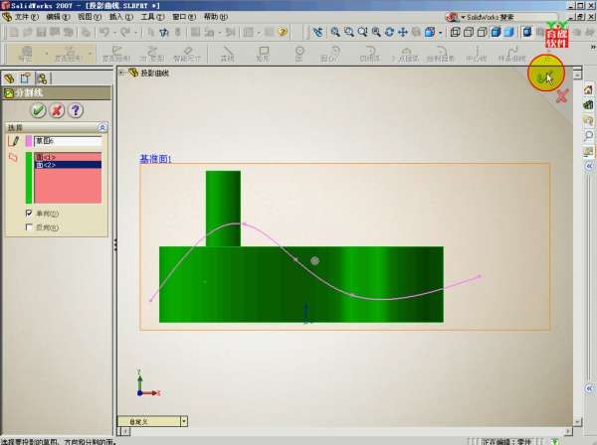Open the 文件 (File) menu
This screenshot has height=445, width=597.
pos(21,17)
